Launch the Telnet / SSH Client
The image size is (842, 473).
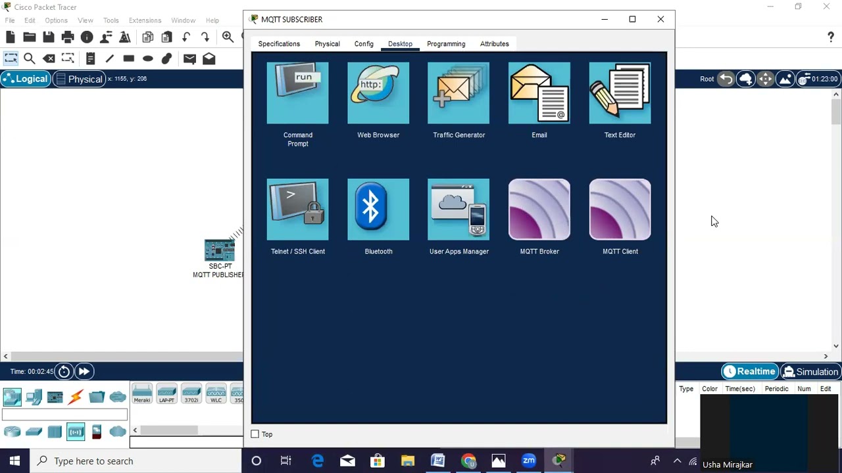pos(297,210)
